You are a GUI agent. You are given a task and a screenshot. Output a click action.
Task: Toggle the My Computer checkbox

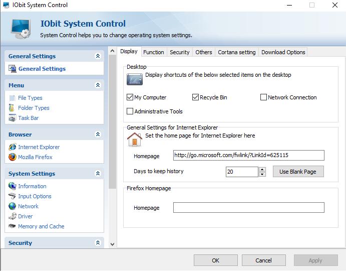[x=130, y=97]
